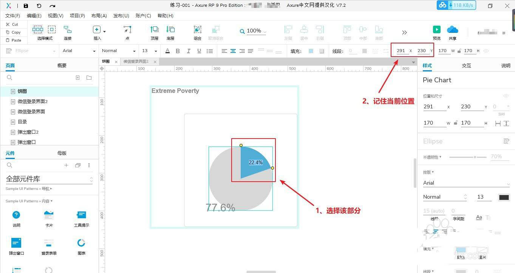This screenshot has height=273, width=515.
Task: Open the 布局(A) menu
Action: coord(99,15)
